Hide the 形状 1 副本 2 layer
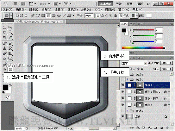 tap(123, 92)
